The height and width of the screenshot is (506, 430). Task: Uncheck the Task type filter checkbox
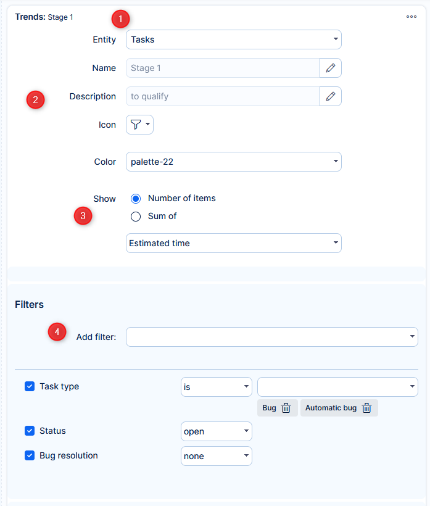pos(30,386)
